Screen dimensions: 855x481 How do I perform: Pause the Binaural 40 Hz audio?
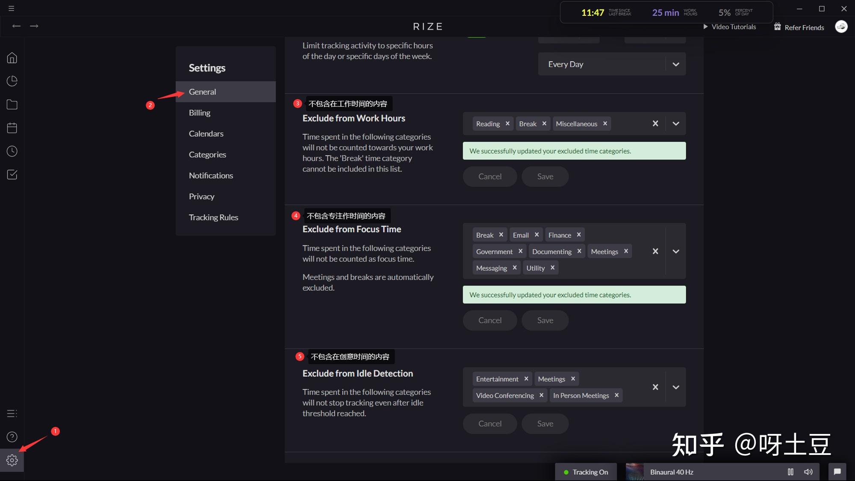point(790,472)
